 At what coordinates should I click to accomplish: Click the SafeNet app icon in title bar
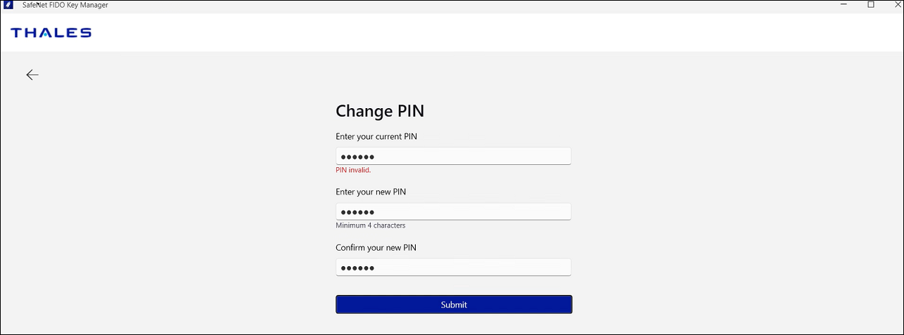[9, 5]
